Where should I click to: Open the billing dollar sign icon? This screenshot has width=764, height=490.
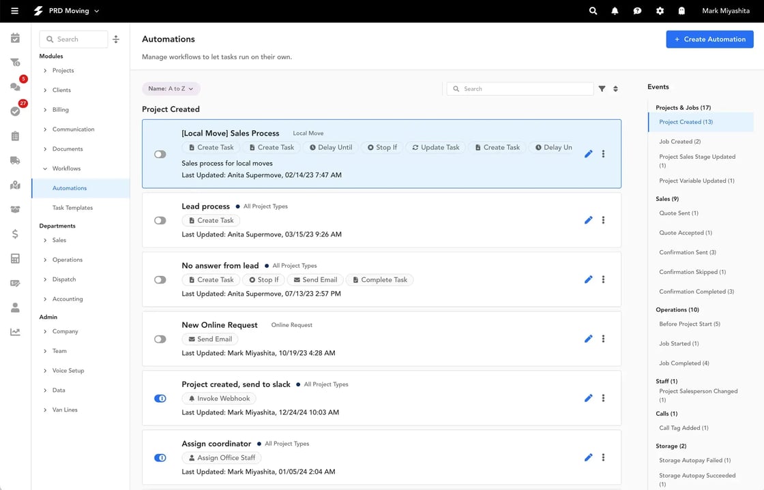pyautogui.click(x=15, y=234)
